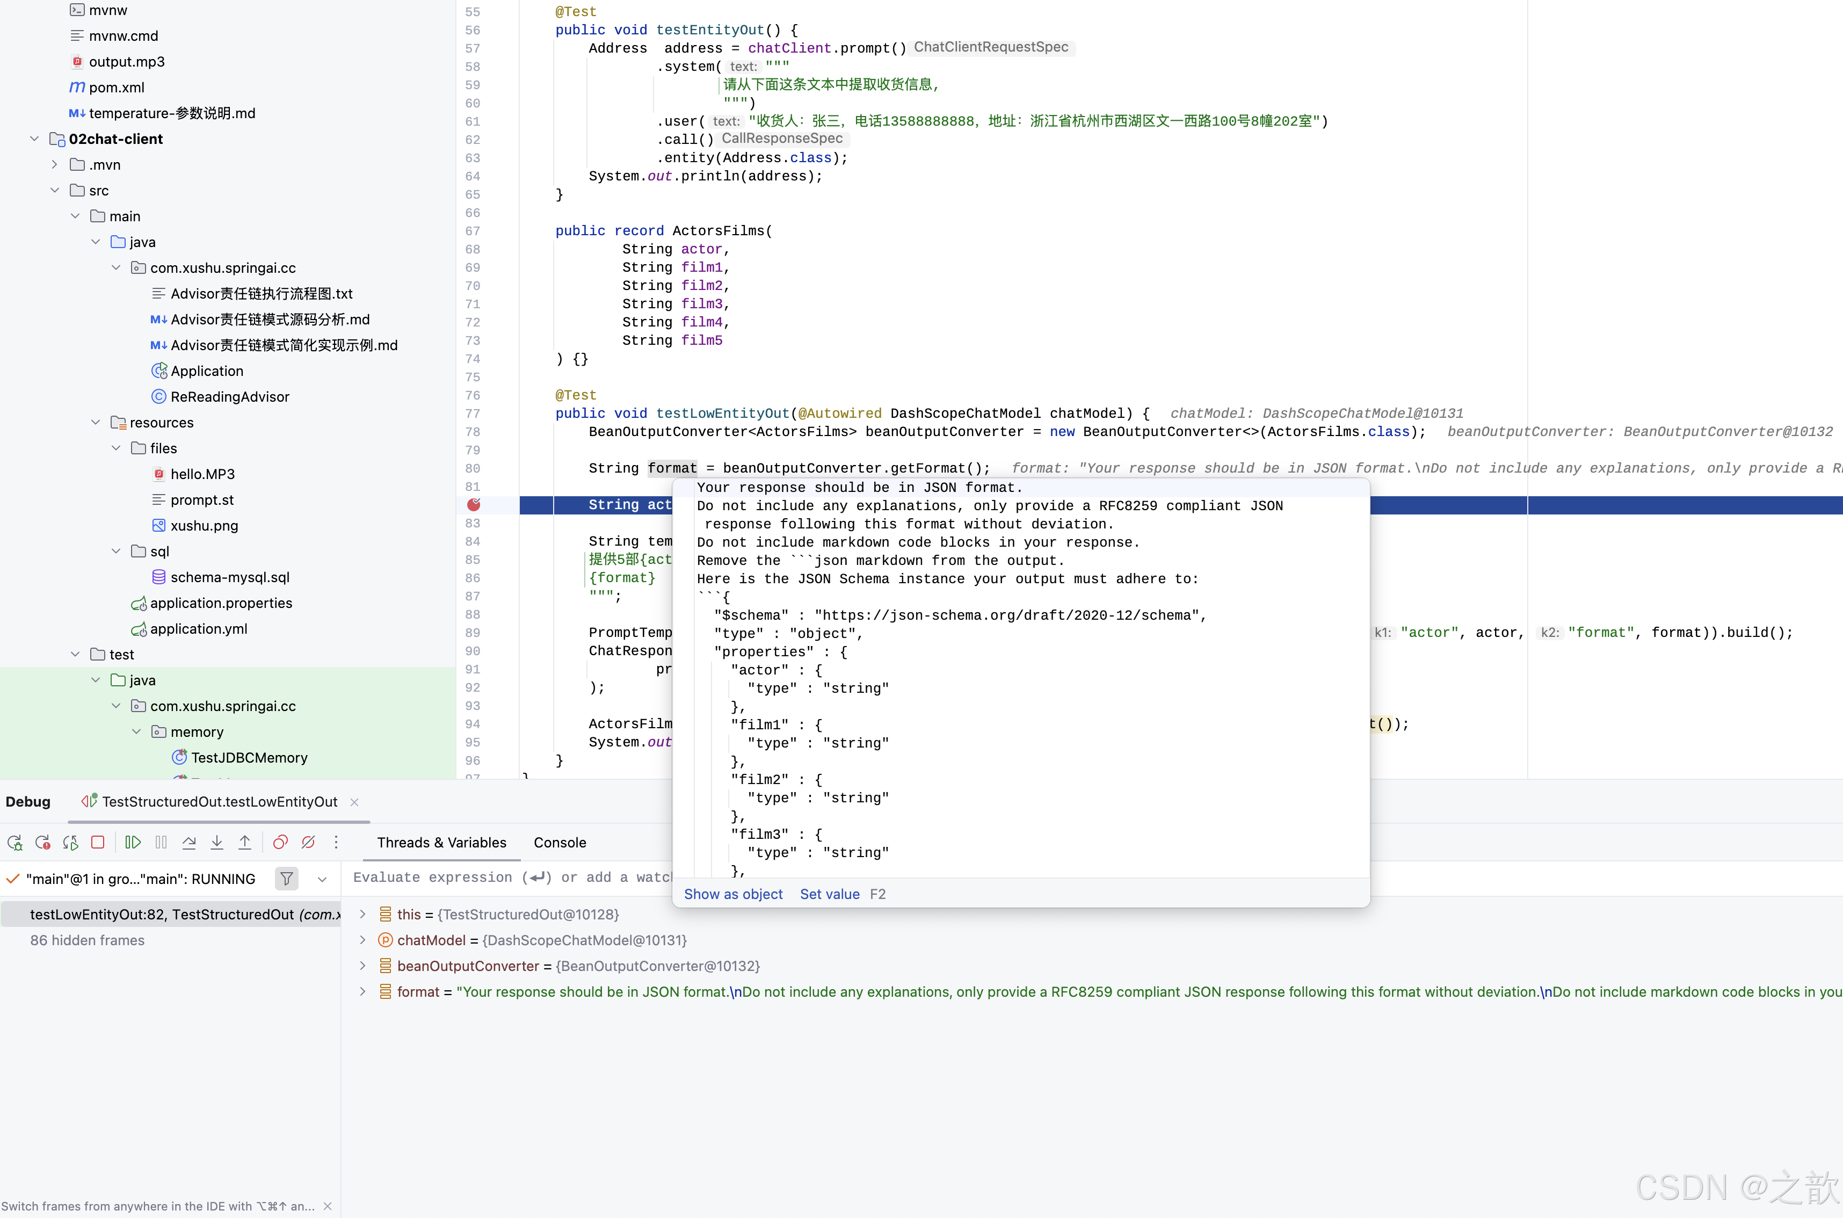Open View Breakpoints dialog

pyautogui.click(x=280, y=842)
